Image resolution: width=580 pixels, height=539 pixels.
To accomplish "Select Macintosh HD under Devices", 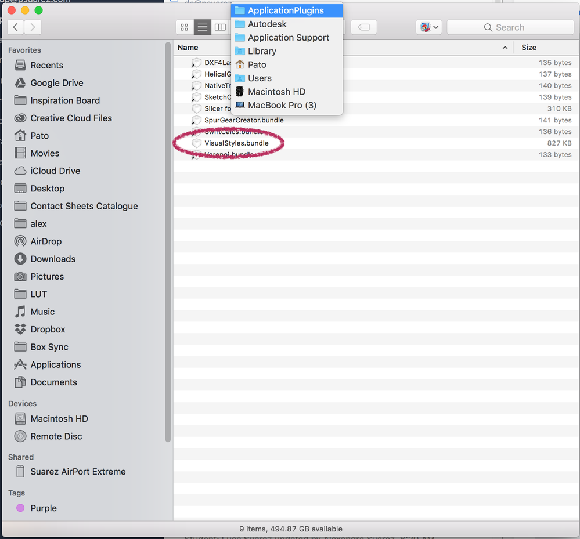I will (51, 419).
